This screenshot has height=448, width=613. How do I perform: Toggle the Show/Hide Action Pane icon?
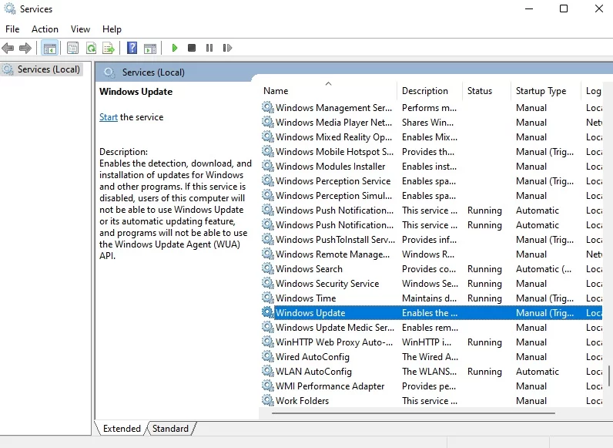point(150,48)
